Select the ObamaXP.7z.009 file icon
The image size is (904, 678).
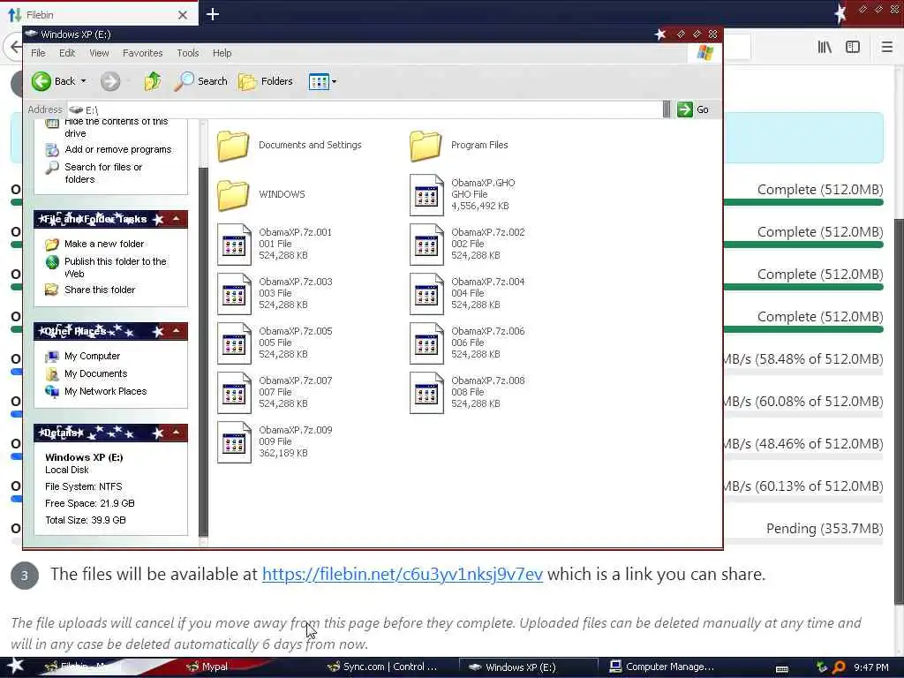pos(234,443)
